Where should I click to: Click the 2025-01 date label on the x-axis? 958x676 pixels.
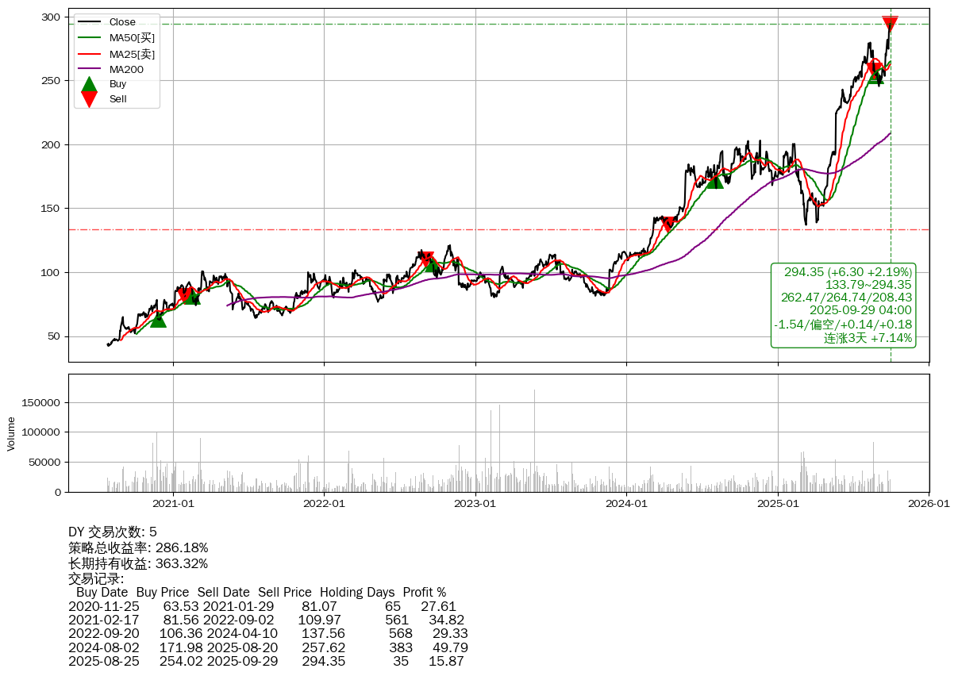pos(778,503)
